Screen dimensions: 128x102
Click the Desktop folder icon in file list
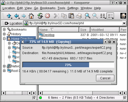click(x=41, y=35)
